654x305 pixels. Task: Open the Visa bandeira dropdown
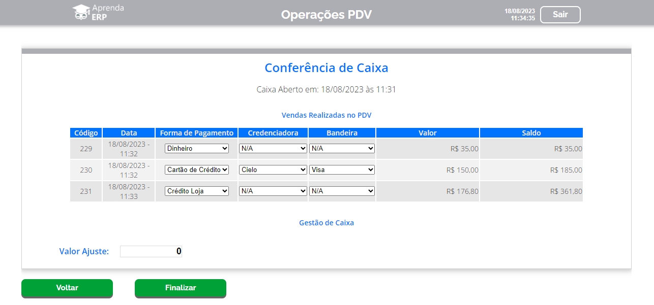pyautogui.click(x=342, y=170)
